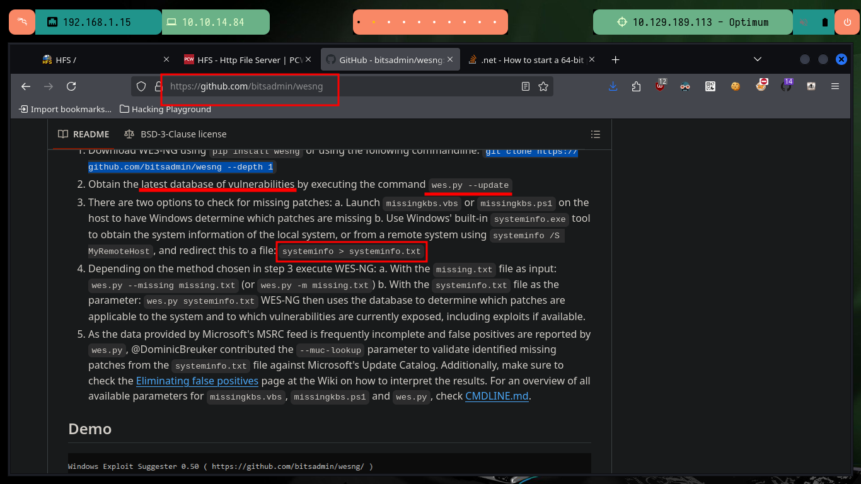The image size is (861, 484).
Task: Click the padlock site security icon
Action: 158,86
